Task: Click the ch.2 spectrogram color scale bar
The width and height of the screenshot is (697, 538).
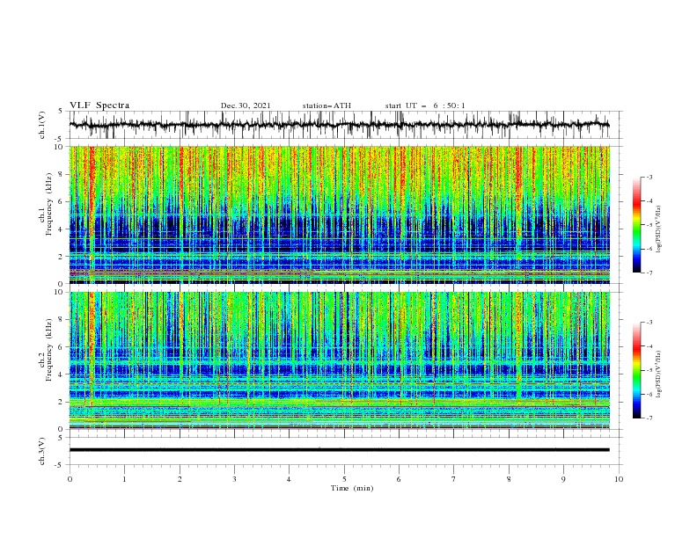Action: 636,370
